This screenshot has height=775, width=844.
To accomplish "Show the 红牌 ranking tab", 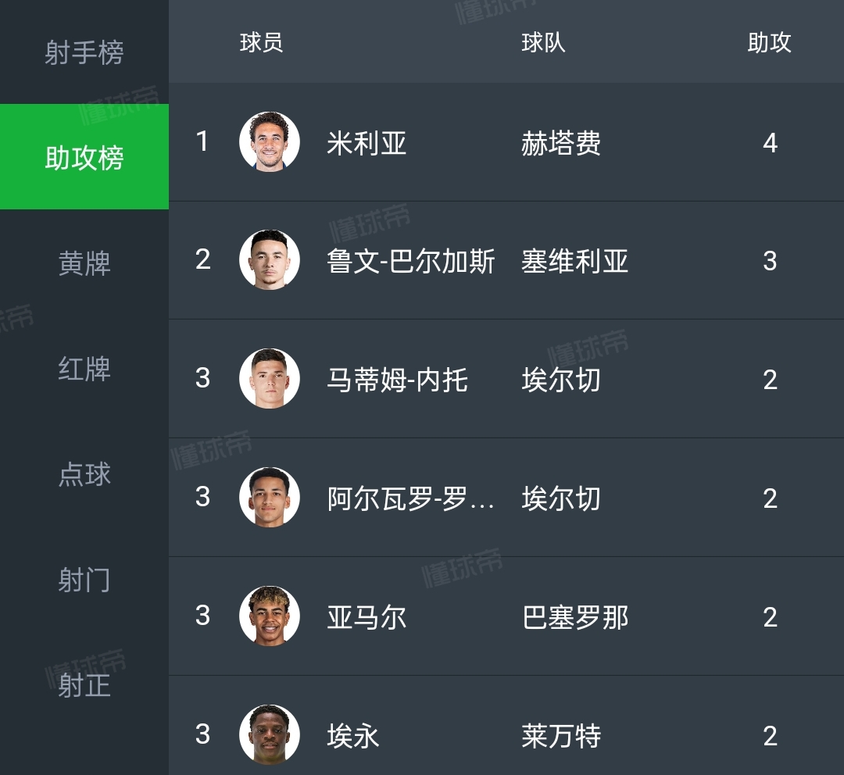I will click(x=84, y=369).
